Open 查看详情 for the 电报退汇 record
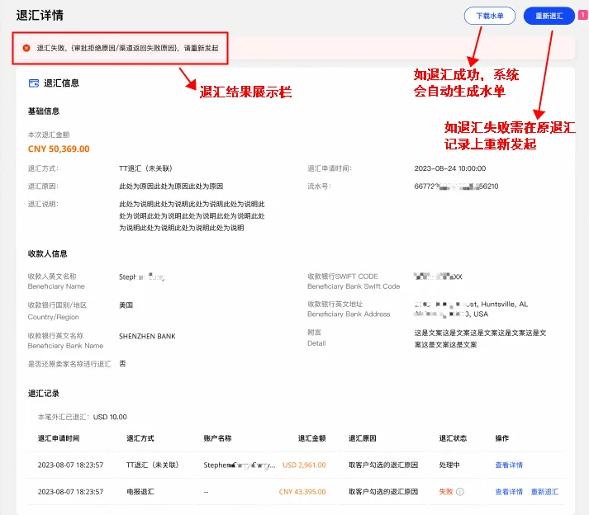589x515 pixels. tap(509, 492)
